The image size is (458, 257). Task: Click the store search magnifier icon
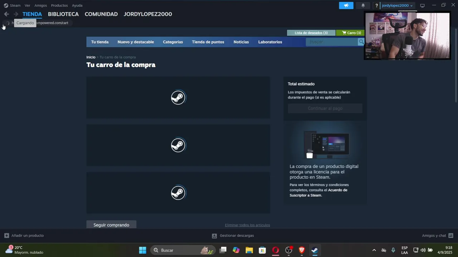pyautogui.click(x=361, y=42)
